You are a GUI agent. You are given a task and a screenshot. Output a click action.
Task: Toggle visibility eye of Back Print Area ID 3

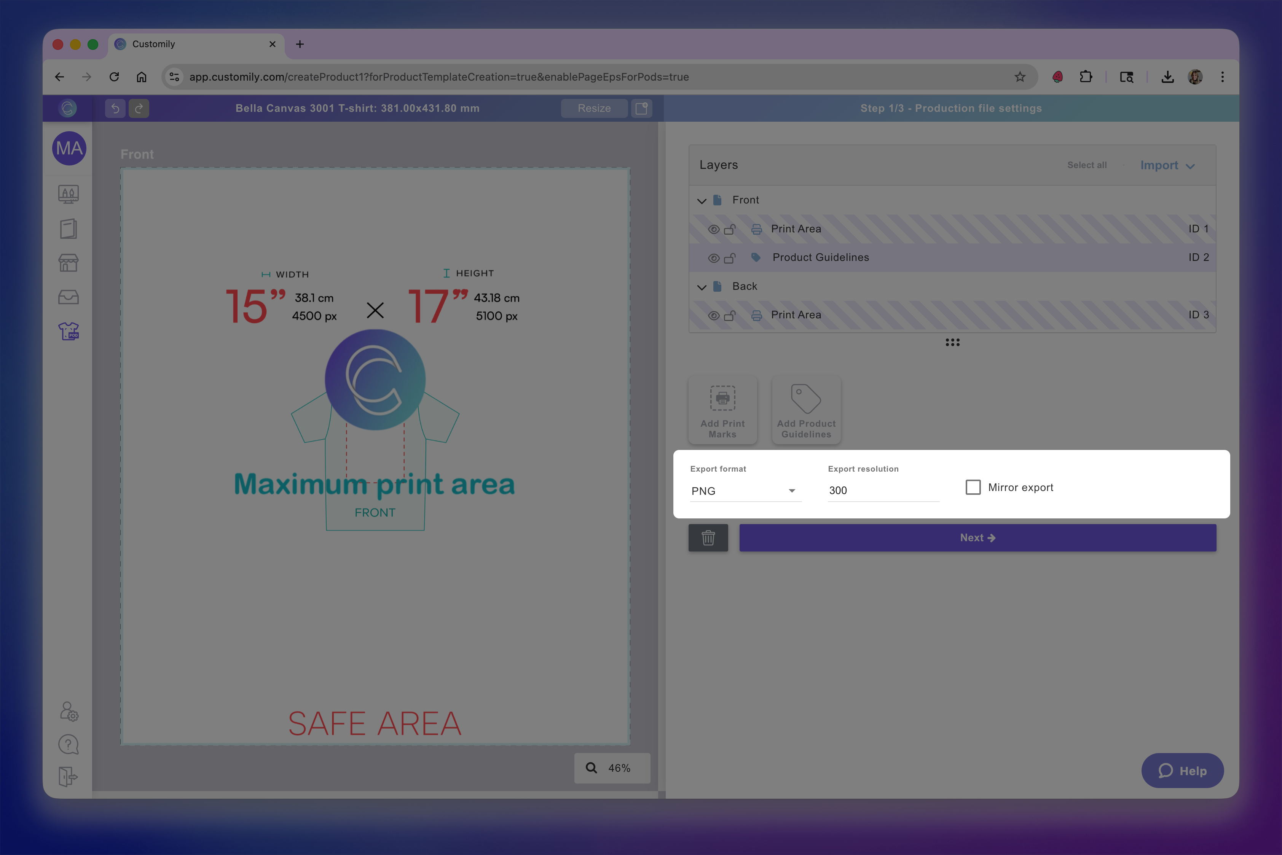713,315
